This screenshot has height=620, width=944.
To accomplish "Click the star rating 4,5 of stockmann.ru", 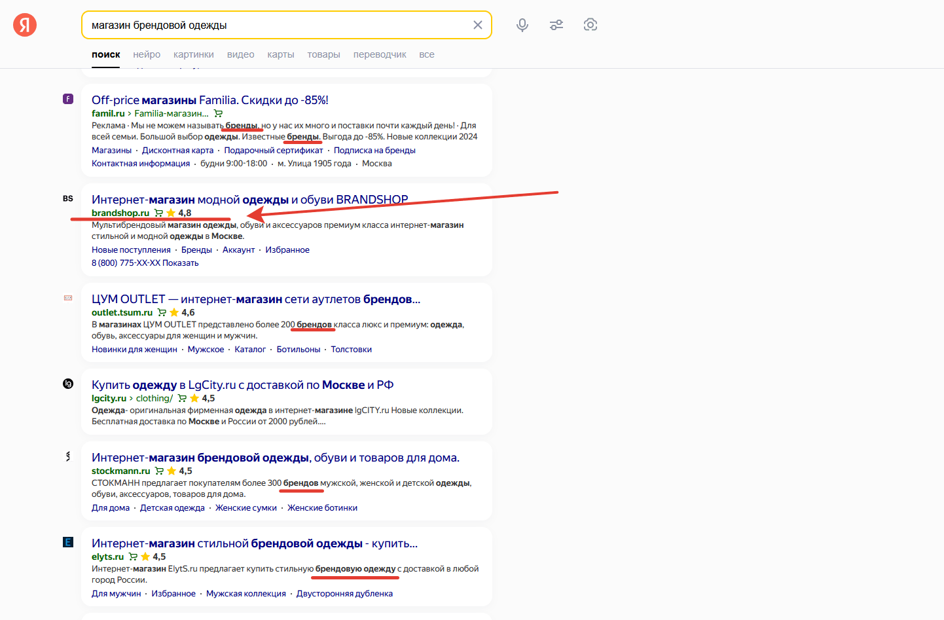I will (179, 471).
